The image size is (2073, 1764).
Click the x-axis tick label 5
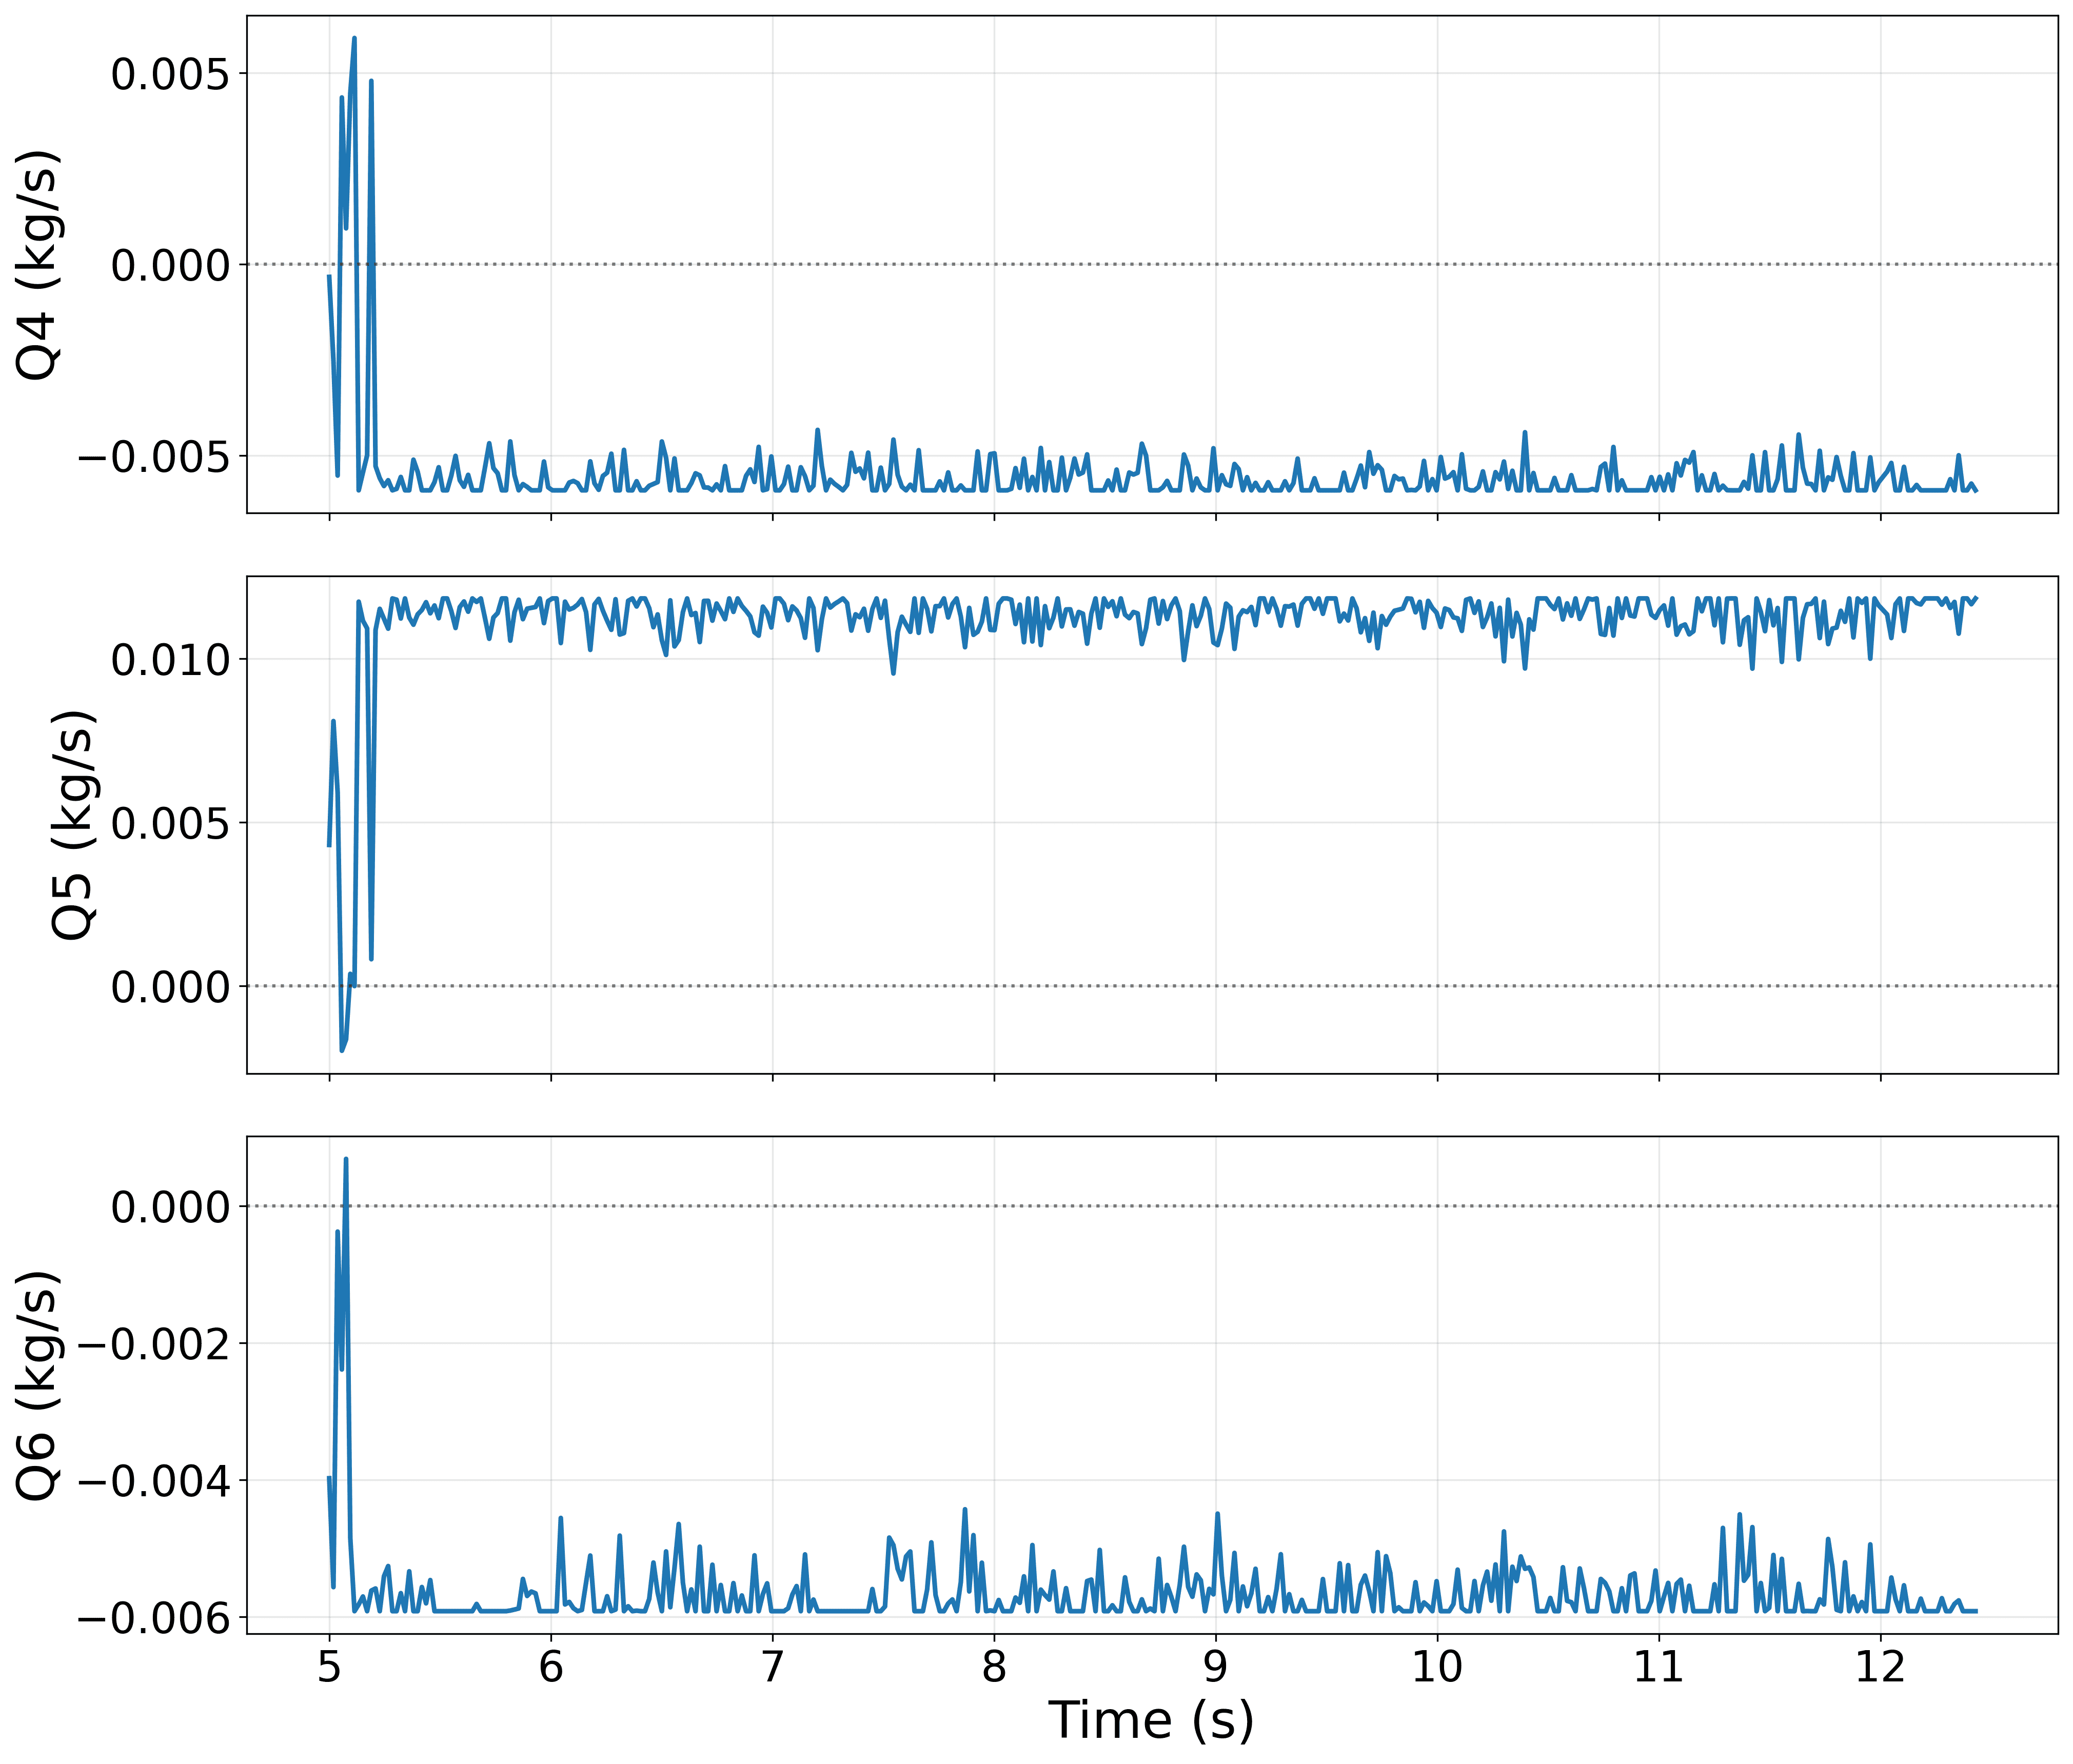[329, 1667]
